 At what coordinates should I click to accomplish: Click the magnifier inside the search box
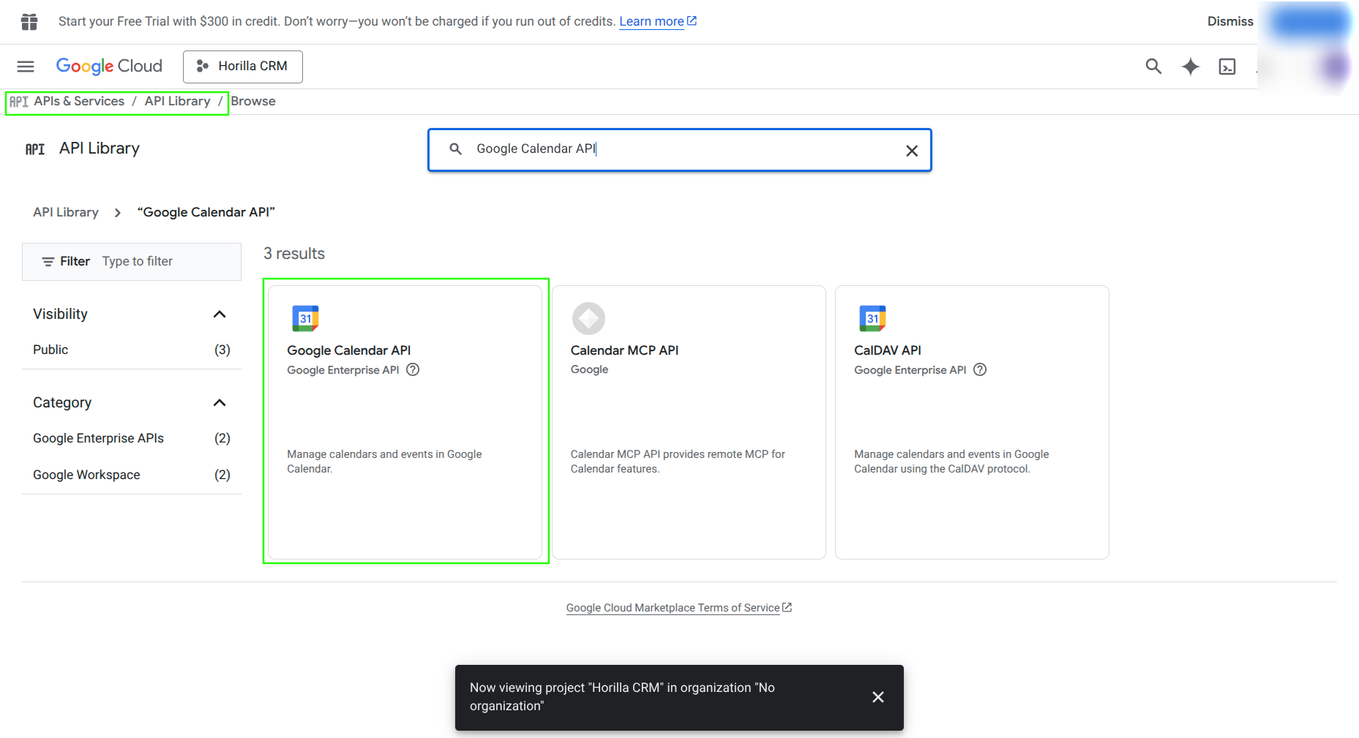click(x=455, y=149)
